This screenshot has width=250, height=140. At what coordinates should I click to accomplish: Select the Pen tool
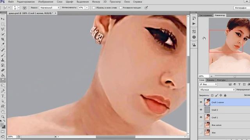click(3, 91)
